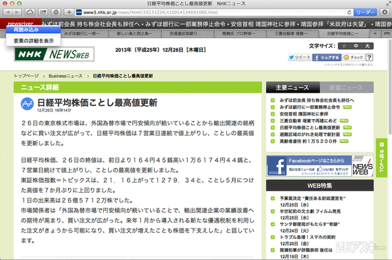The image size is (392, 260).
Task: Open iCloud tabs cloud icon
Action: pyautogui.click(x=30, y=12)
